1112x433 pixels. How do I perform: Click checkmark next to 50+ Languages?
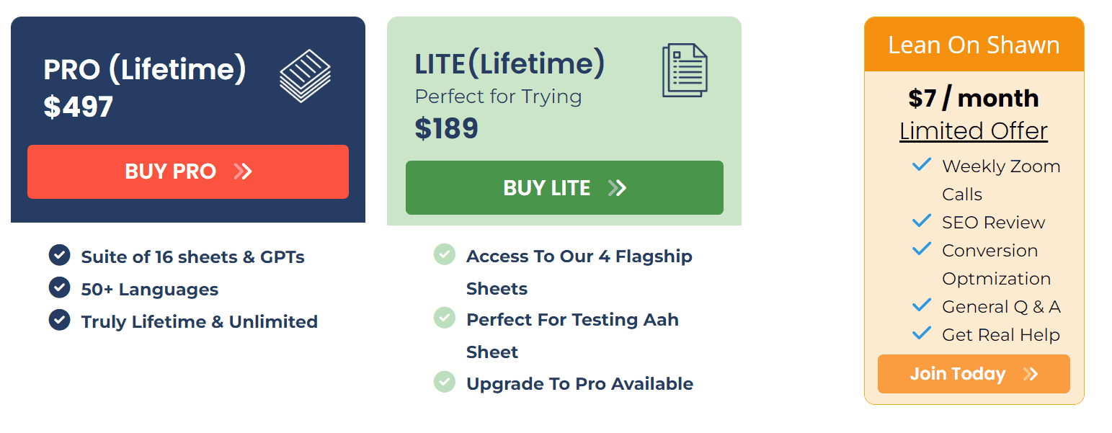pyautogui.click(x=58, y=287)
